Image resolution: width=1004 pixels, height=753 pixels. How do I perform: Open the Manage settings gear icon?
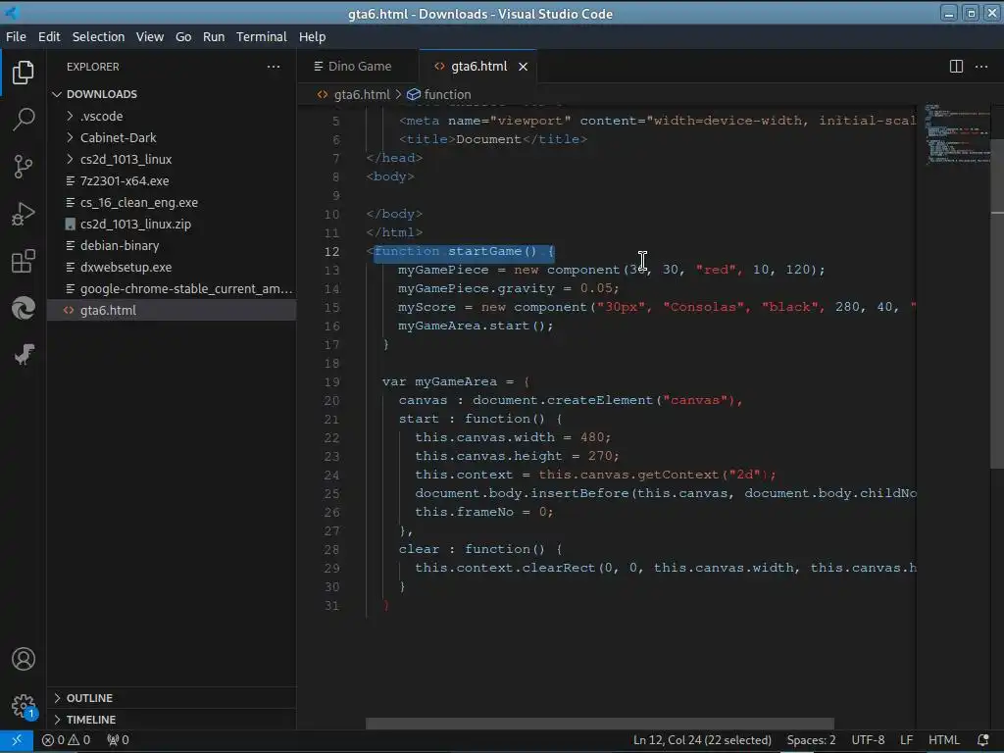[24, 706]
